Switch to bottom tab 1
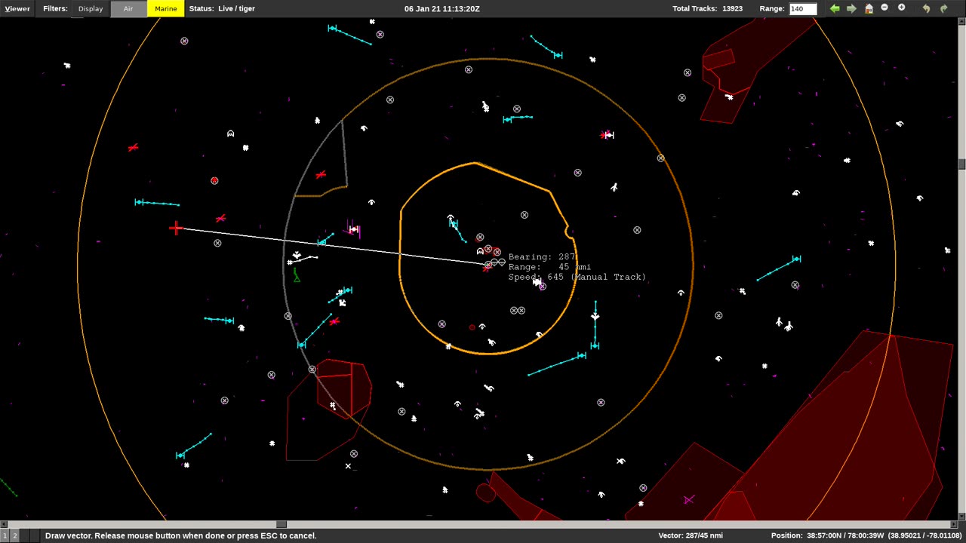The width and height of the screenshot is (966, 543). point(5,535)
